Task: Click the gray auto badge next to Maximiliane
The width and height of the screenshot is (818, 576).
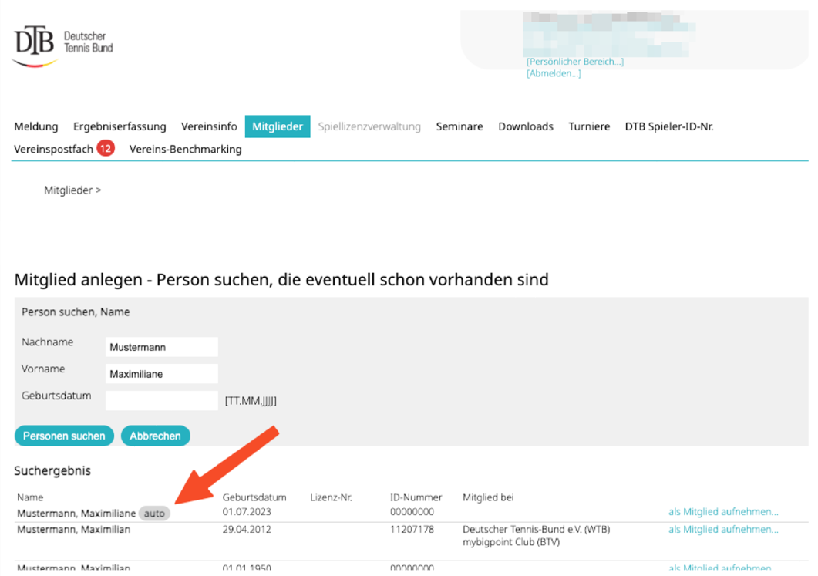Action: (x=155, y=513)
